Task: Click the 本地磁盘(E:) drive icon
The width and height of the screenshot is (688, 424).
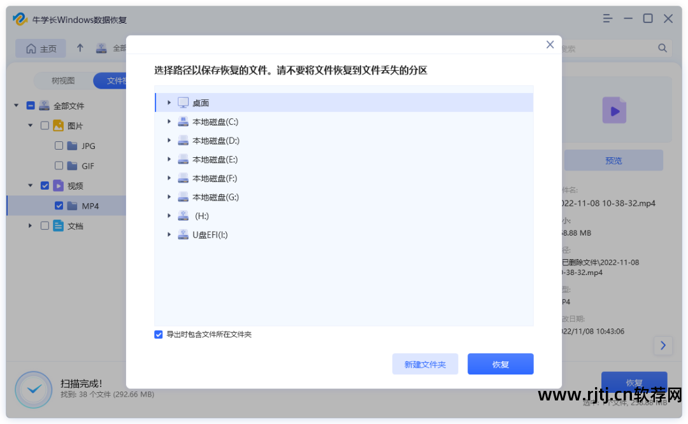Action: (183, 159)
